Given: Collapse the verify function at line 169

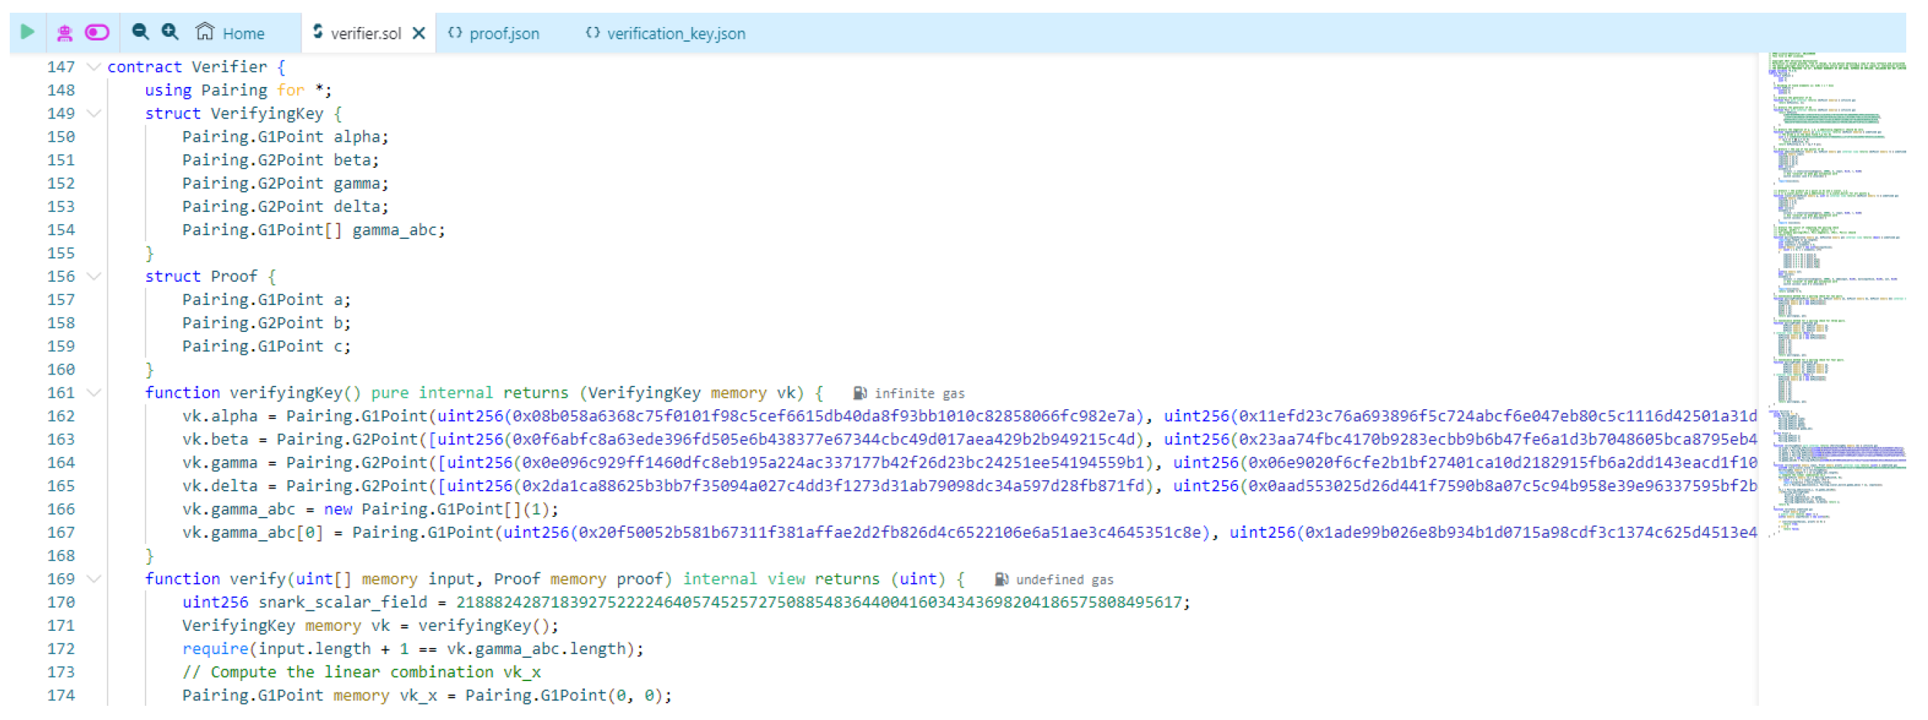Looking at the screenshot, I should click(94, 578).
